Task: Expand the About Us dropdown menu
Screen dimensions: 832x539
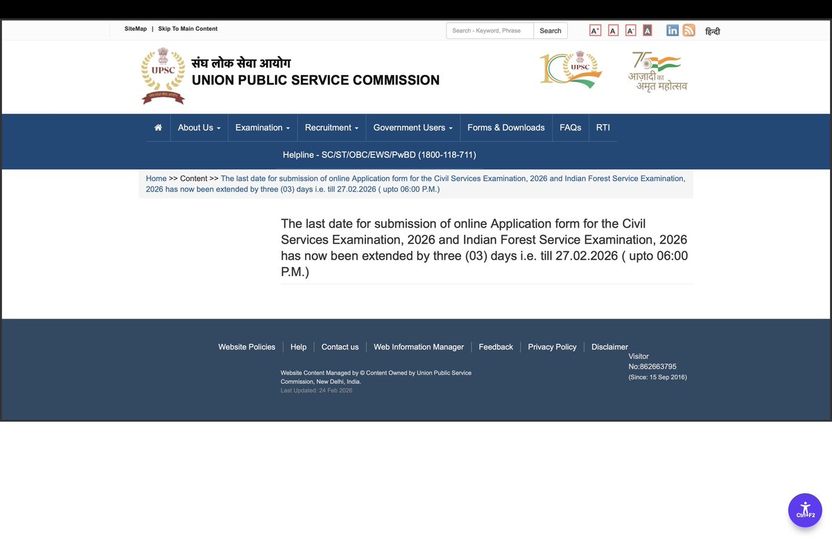Action: 199,128
